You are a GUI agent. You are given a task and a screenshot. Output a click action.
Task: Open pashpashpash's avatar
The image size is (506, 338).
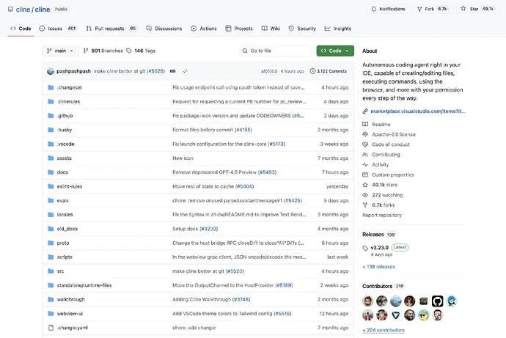click(50, 71)
